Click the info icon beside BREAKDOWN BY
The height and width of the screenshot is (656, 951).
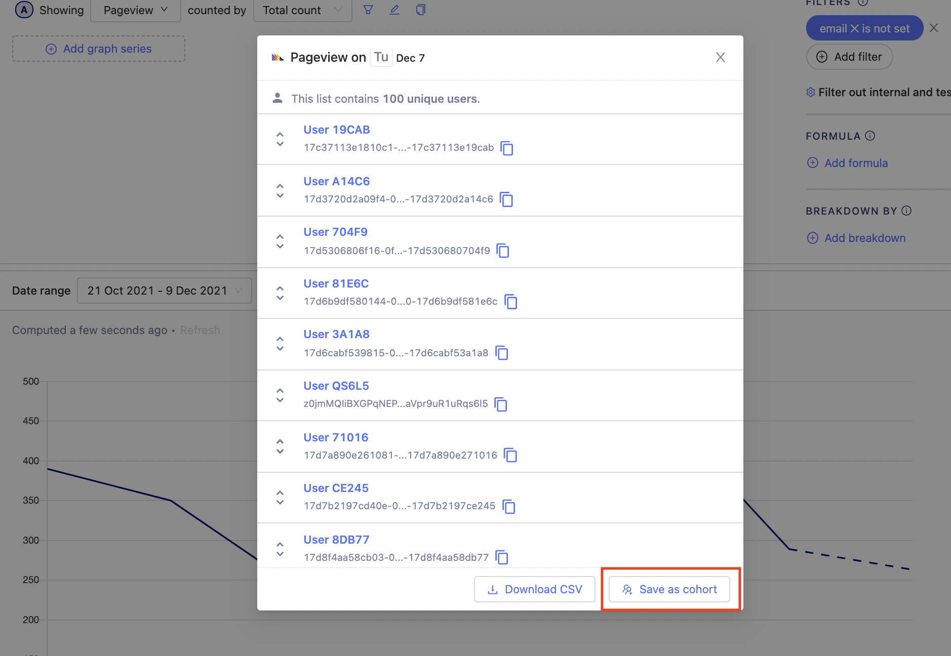pyautogui.click(x=907, y=211)
